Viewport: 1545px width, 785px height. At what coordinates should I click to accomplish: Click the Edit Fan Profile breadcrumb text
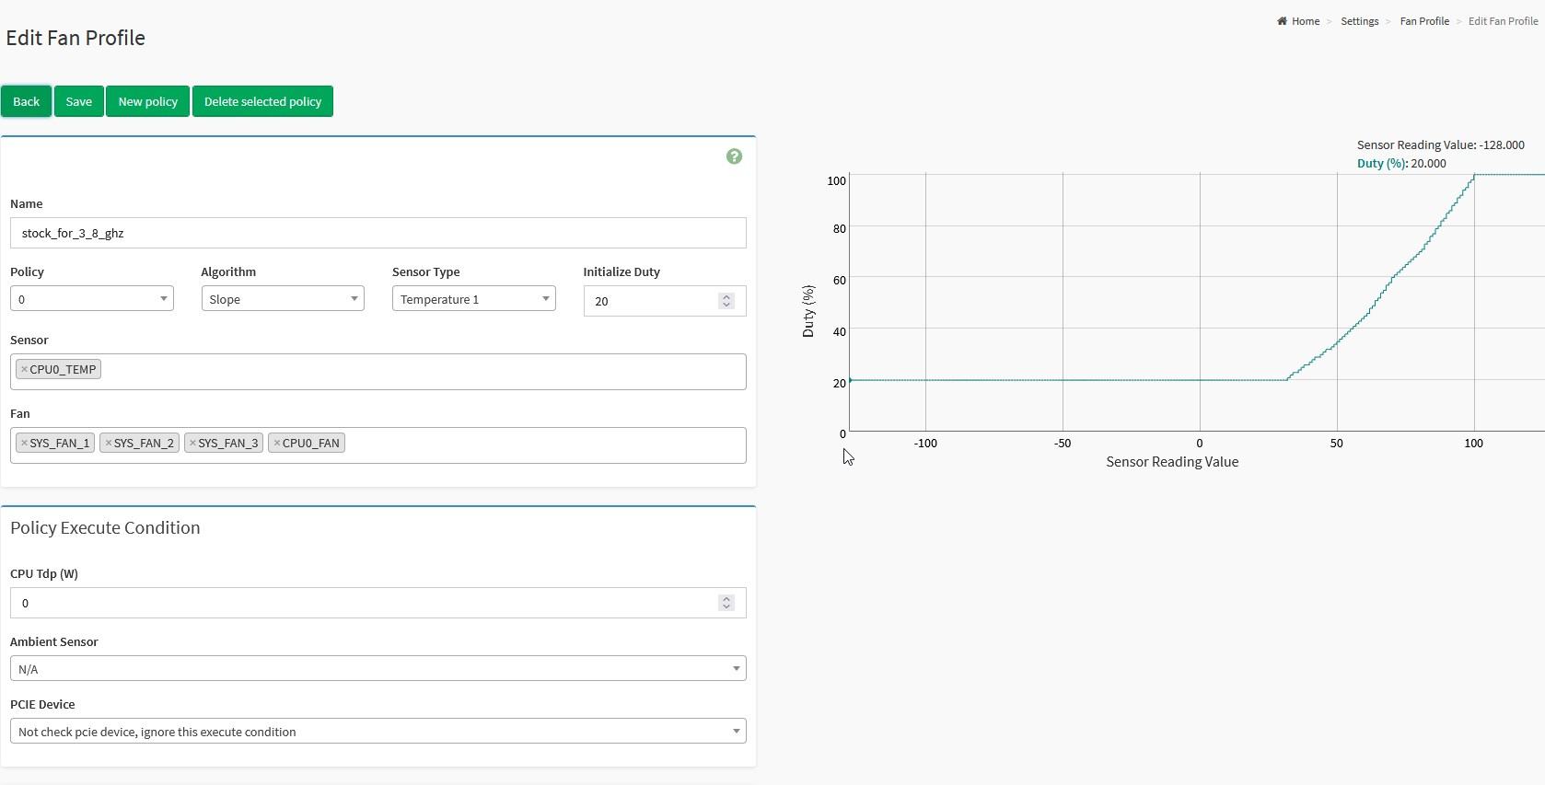pos(1503,21)
